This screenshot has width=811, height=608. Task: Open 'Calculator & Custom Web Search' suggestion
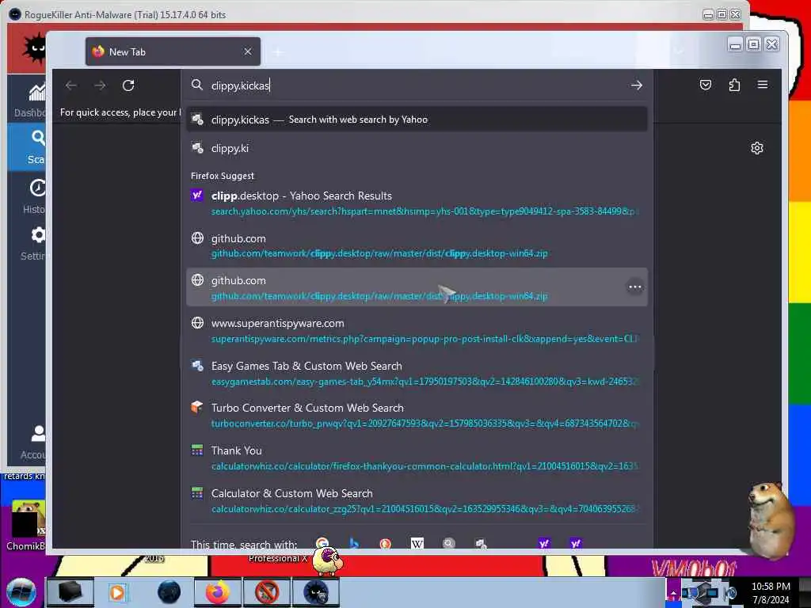coord(417,500)
